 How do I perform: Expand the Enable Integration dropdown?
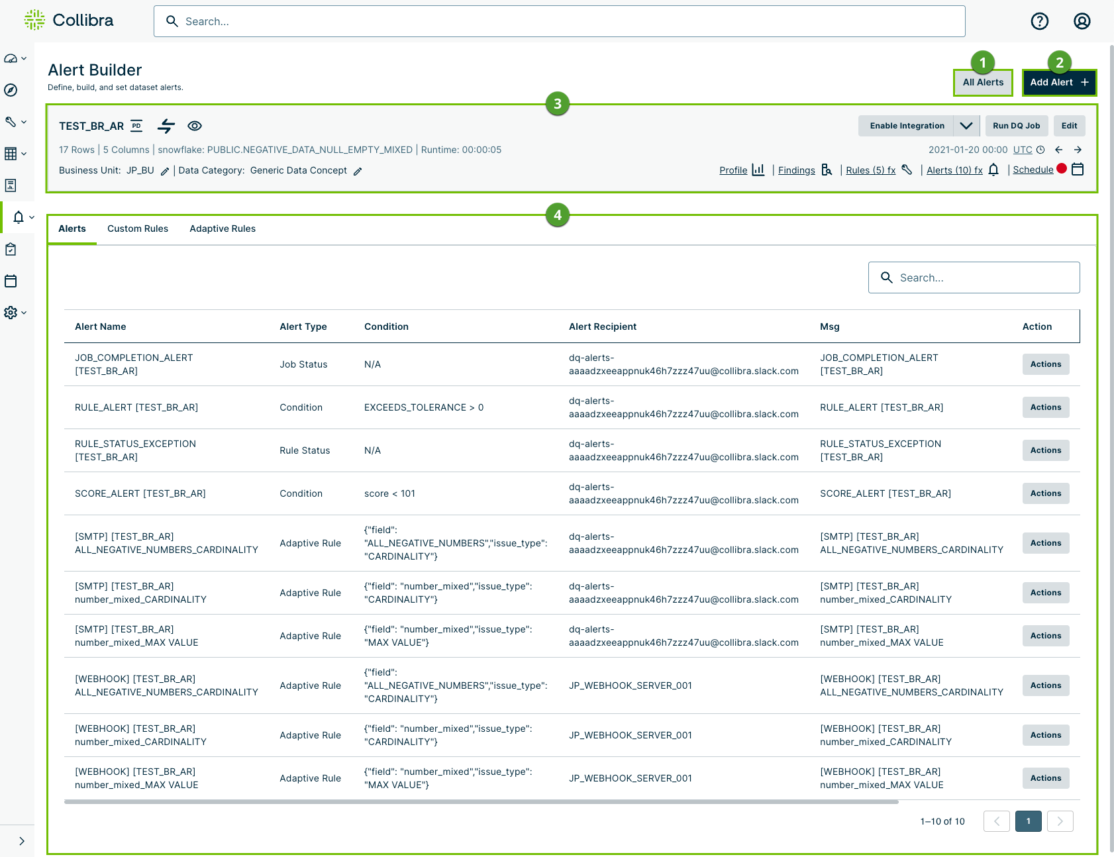tap(966, 125)
